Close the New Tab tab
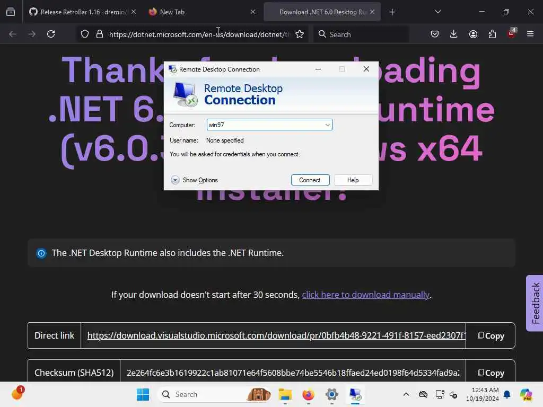This screenshot has height=407, width=543. pos(253,12)
